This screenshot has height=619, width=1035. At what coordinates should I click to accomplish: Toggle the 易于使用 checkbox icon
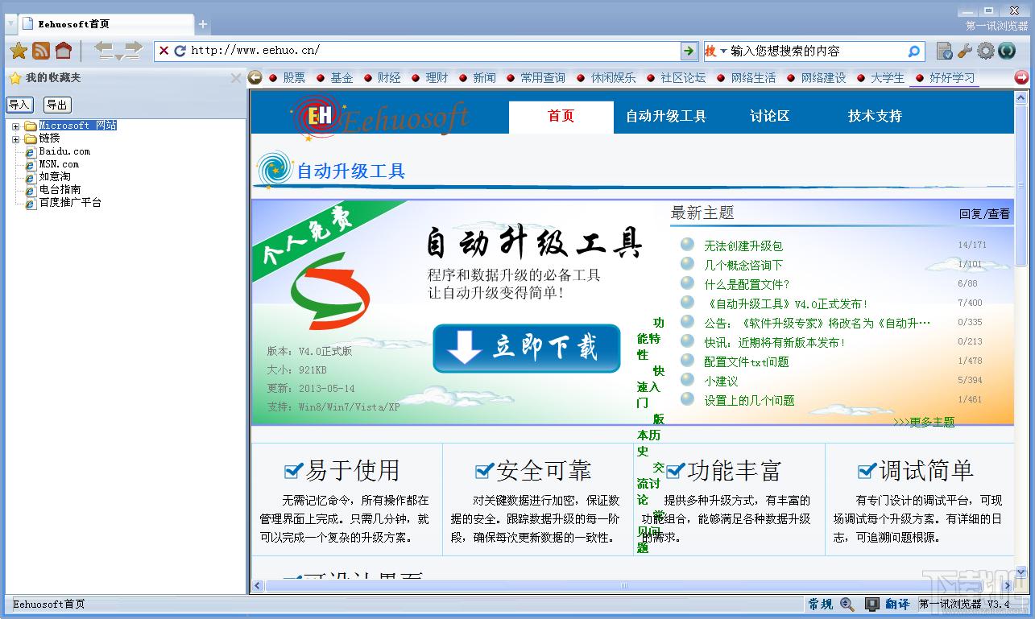tap(293, 470)
